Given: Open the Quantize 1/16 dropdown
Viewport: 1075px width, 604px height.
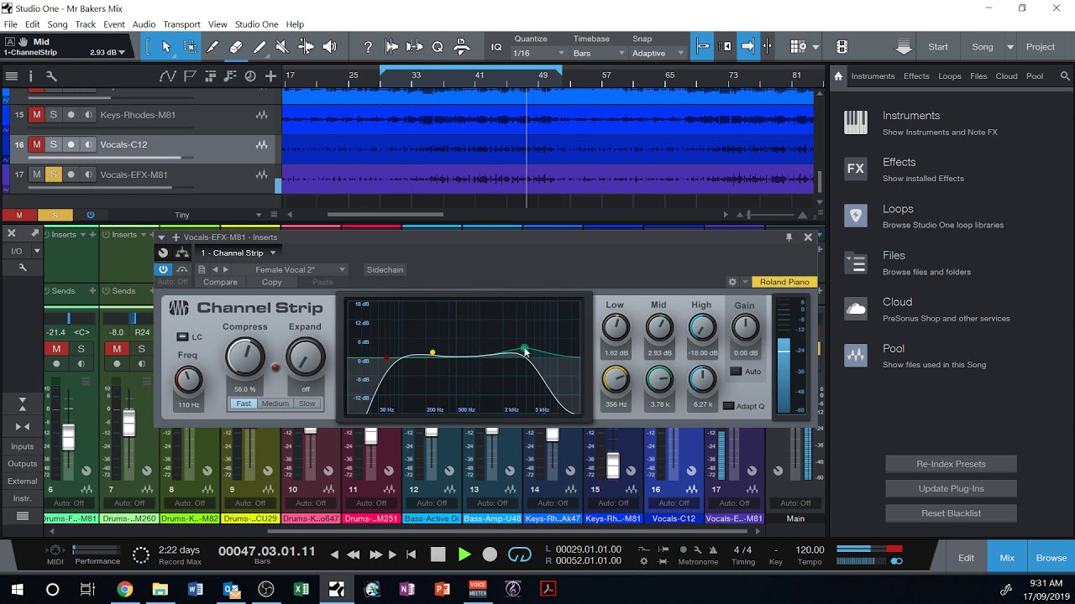Looking at the screenshot, I should [538, 53].
